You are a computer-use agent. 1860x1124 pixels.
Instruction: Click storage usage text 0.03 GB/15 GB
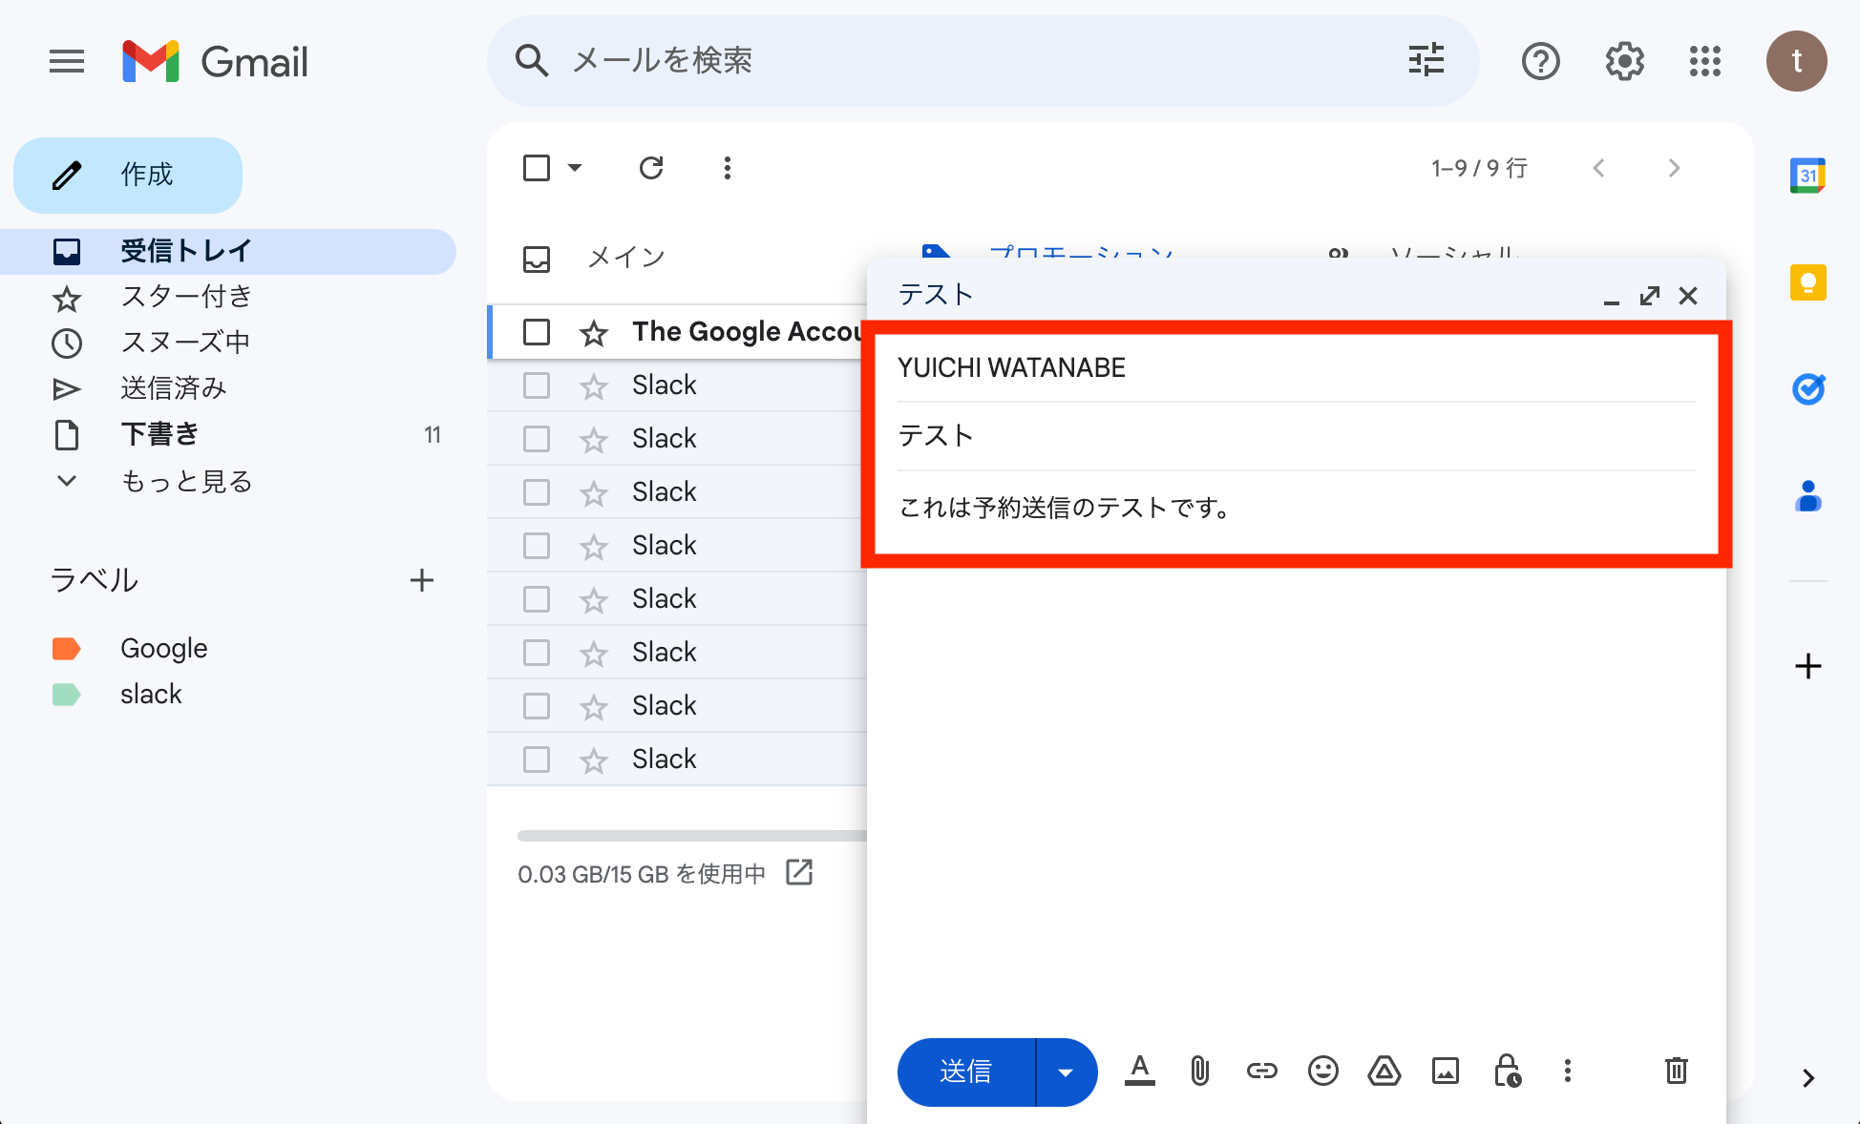pos(641,874)
